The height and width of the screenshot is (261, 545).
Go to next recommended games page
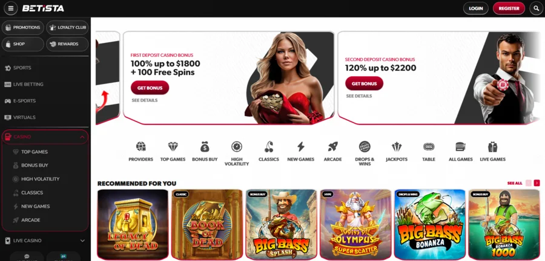pos(537,183)
